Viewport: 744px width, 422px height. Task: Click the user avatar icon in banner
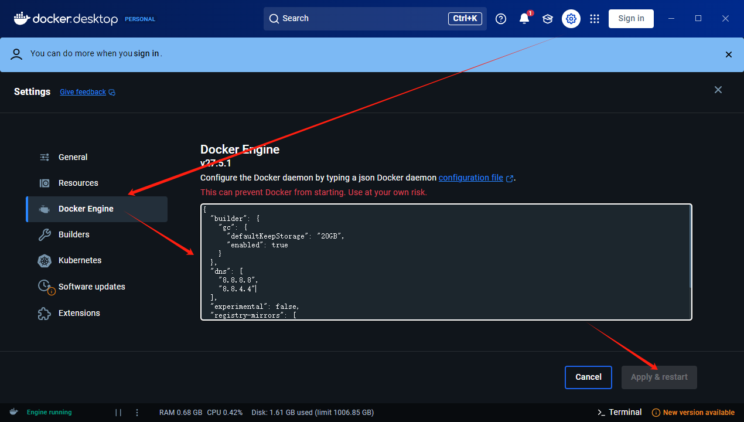tap(17, 54)
